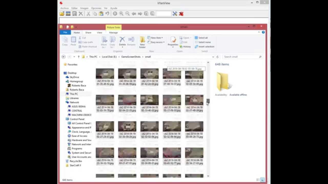The width and height of the screenshot is (328, 184).
Task: Click the Up one level arrow
Action: click(x=79, y=57)
